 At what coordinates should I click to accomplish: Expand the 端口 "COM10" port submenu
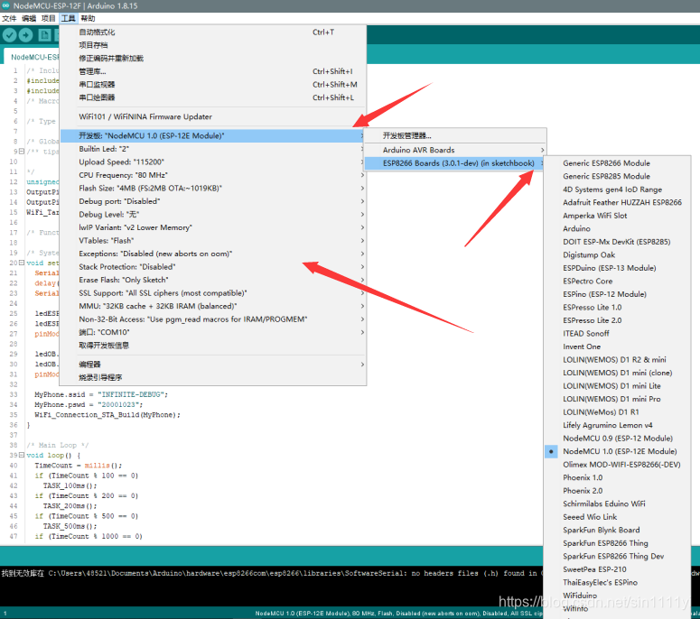pyautogui.click(x=213, y=332)
